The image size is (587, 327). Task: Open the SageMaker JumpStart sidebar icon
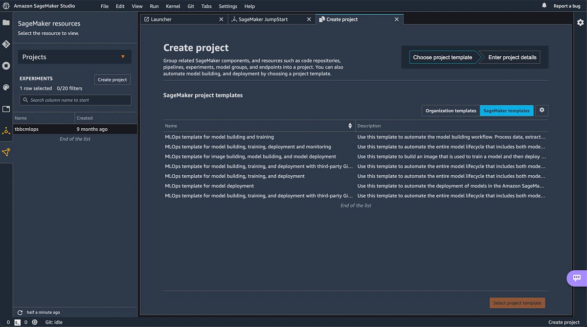(x=6, y=152)
